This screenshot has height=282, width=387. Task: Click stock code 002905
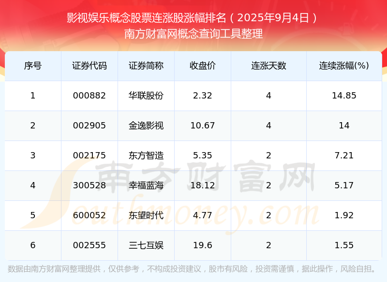coord(89,126)
